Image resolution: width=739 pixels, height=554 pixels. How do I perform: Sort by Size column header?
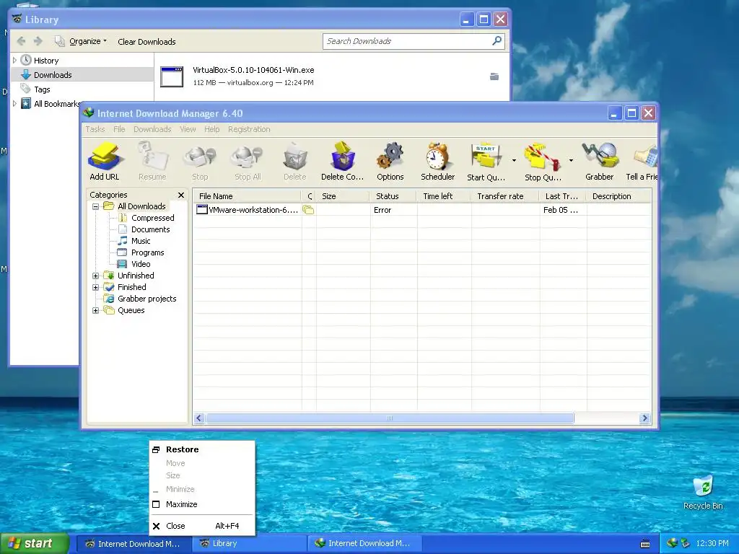[342, 196]
